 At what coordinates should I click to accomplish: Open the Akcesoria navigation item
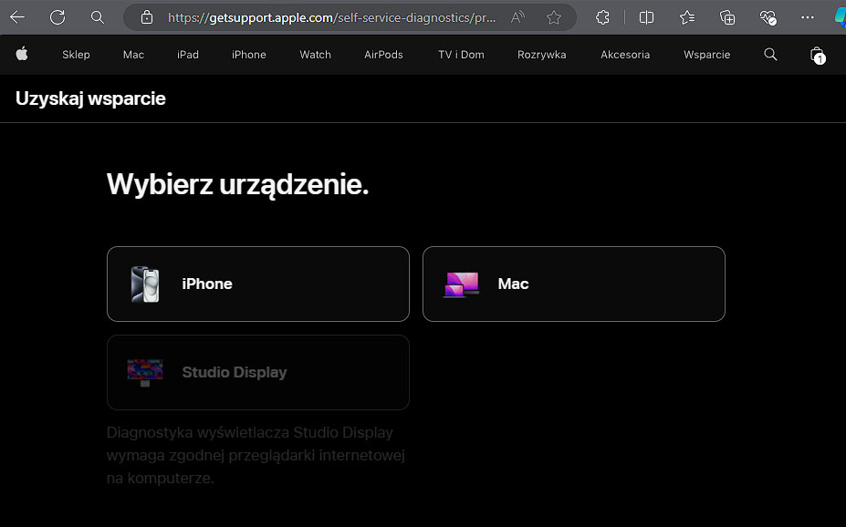pos(625,55)
